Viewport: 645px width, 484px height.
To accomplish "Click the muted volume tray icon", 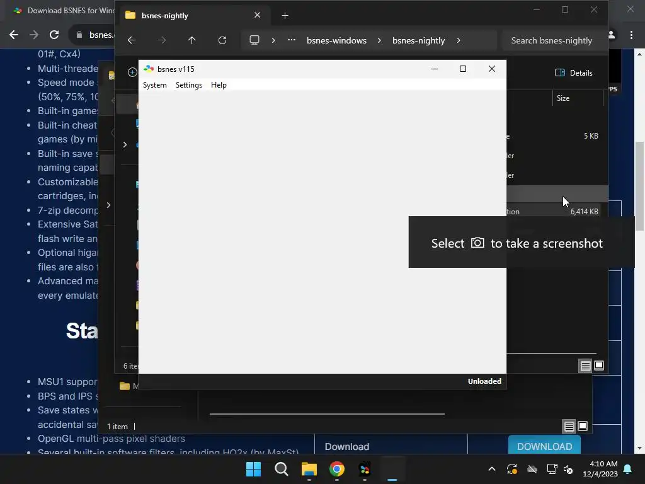I will tap(568, 469).
